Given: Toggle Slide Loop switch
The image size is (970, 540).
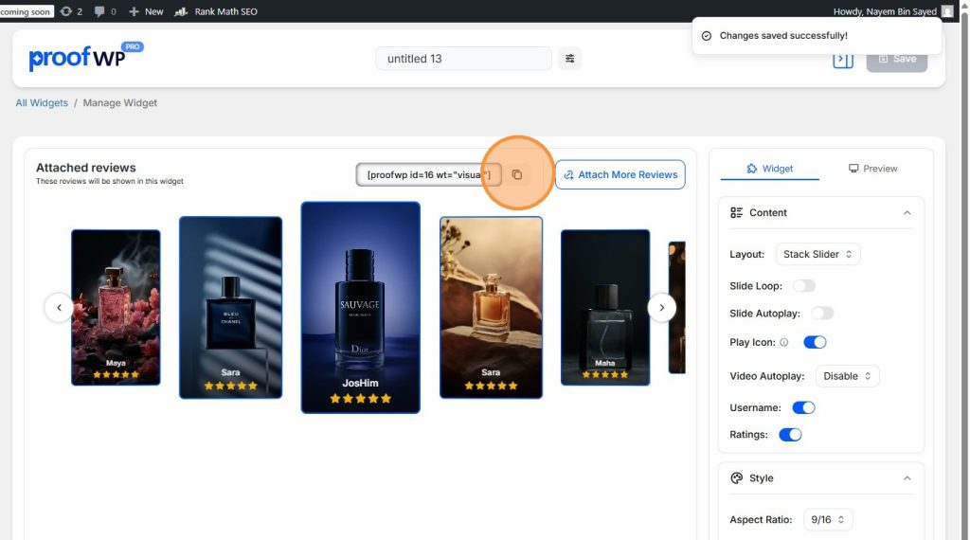Looking at the screenshot, I should click(x=804, y=286).
